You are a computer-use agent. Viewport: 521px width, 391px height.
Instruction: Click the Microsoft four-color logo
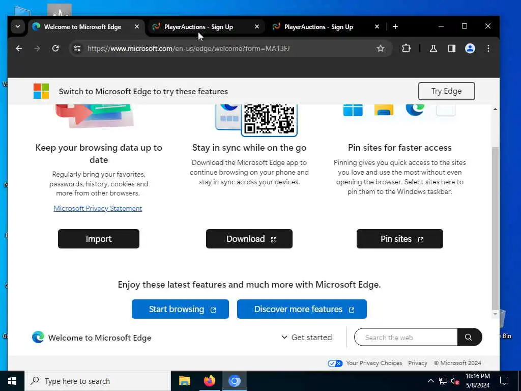pyautogui.click(x=41, y=91)
